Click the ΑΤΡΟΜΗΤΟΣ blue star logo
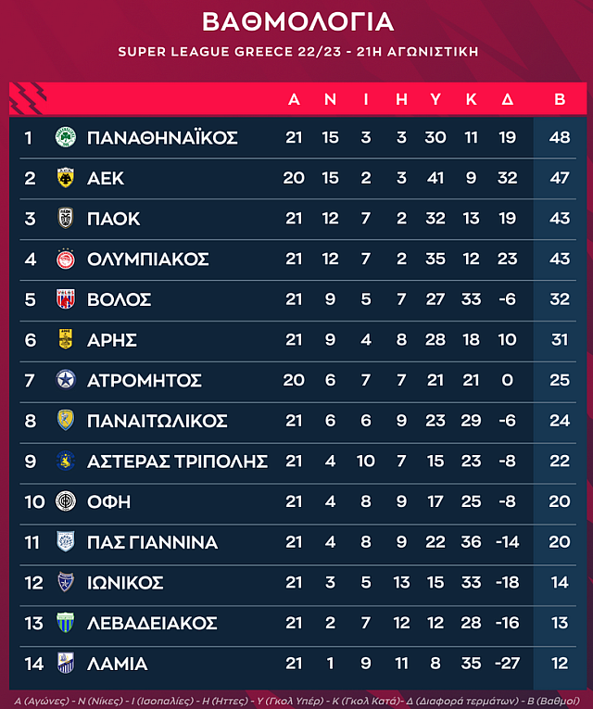This screenshot has height=709, width=593. (66, 380)
